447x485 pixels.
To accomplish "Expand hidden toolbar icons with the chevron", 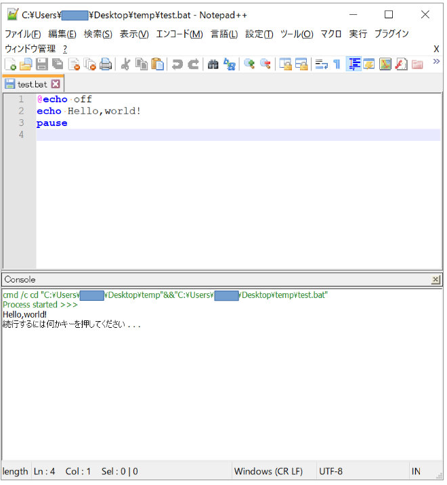I will point(436,61).
